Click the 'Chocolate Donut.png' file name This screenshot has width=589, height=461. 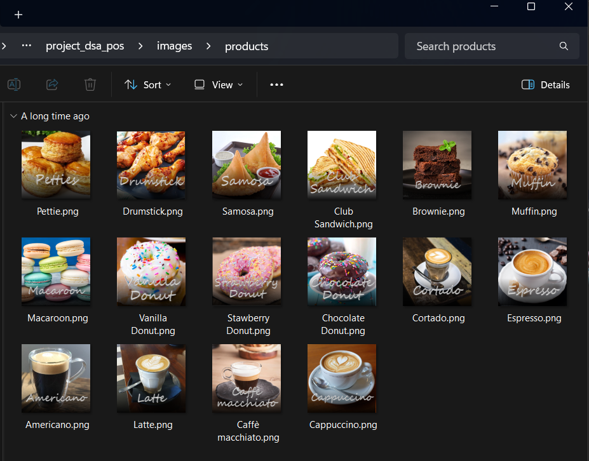point(343,324)
